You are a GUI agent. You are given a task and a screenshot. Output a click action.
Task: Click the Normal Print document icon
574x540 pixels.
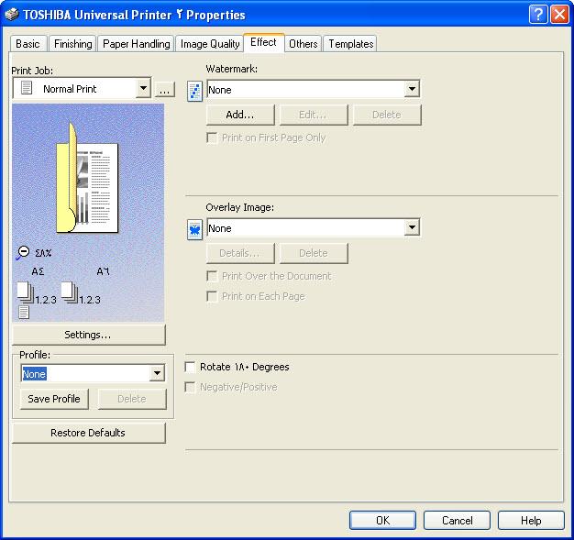tap(27, 88)
